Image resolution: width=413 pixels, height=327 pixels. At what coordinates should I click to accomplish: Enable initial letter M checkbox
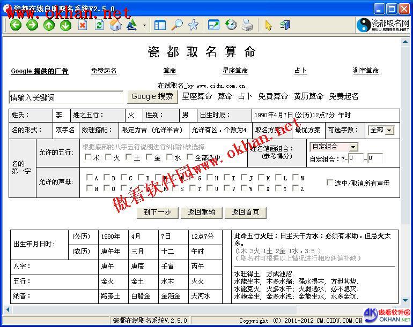pyautogui.click(x=296, y=178)
